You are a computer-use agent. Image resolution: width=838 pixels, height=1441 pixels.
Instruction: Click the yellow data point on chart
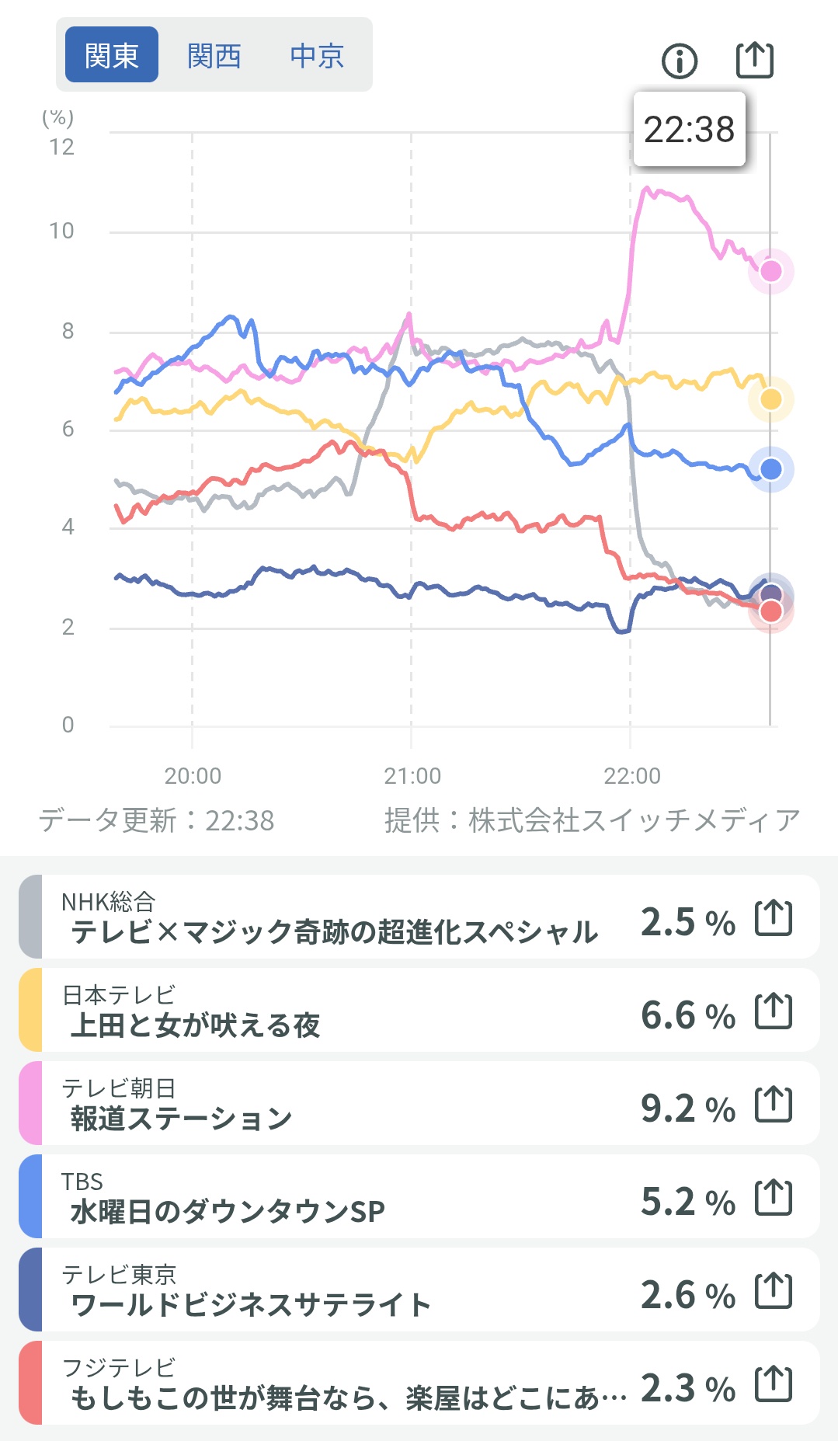pyautogui.click(x=770, y=399)
